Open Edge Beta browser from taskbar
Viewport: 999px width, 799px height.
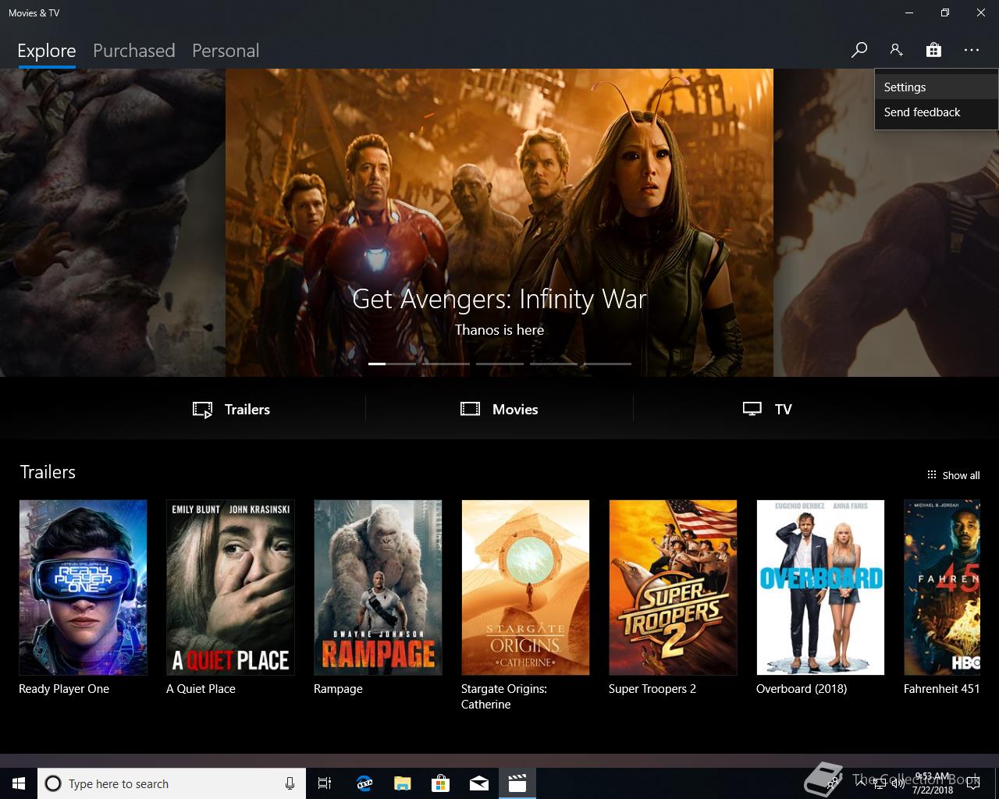coord(364,783)
